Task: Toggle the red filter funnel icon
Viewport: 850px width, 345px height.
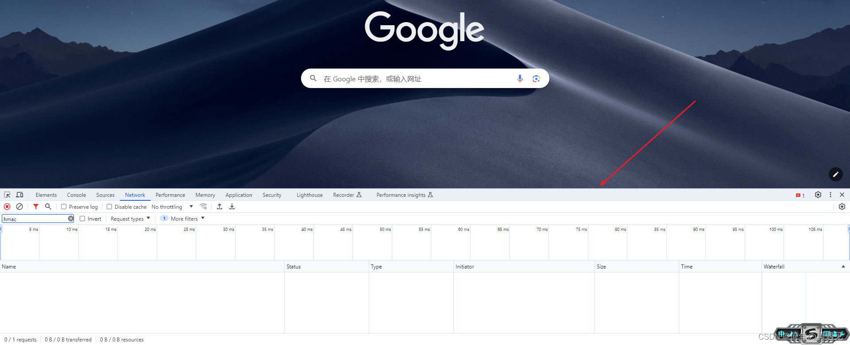Action: [x=36, y=207]
